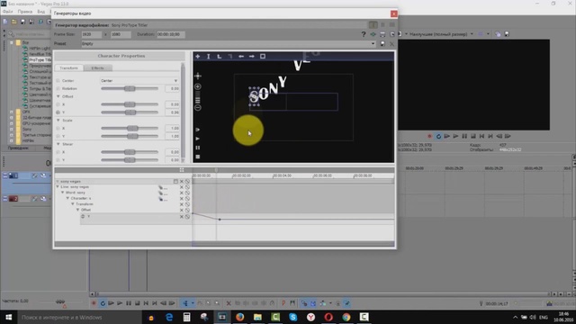The width and height of the screenshot is (576, 324).
Task: Click play from start in titler preview
Action: pyautogui.click(x=198, y=130)
